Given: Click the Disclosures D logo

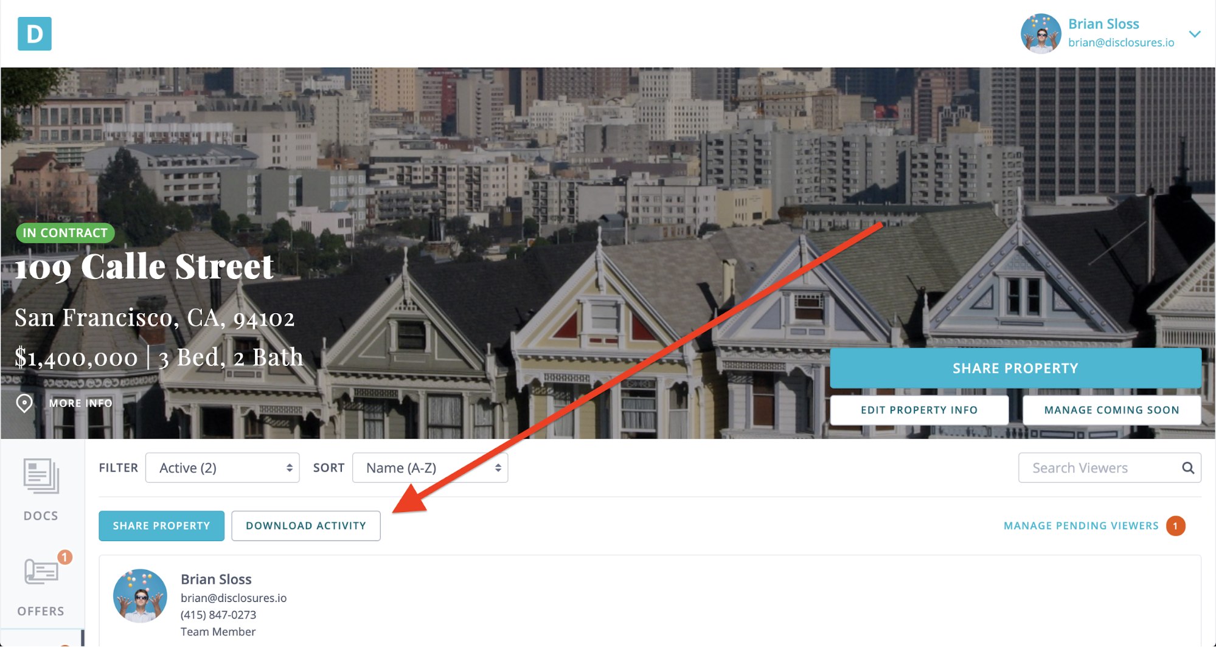Looking at the screenshot, I should tap(35, 33).
